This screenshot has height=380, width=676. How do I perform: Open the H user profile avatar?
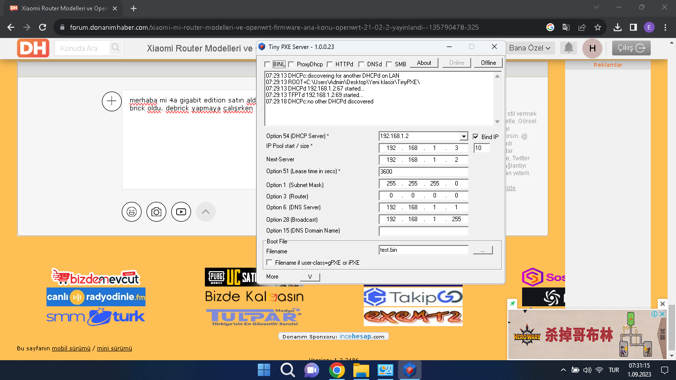592,48
